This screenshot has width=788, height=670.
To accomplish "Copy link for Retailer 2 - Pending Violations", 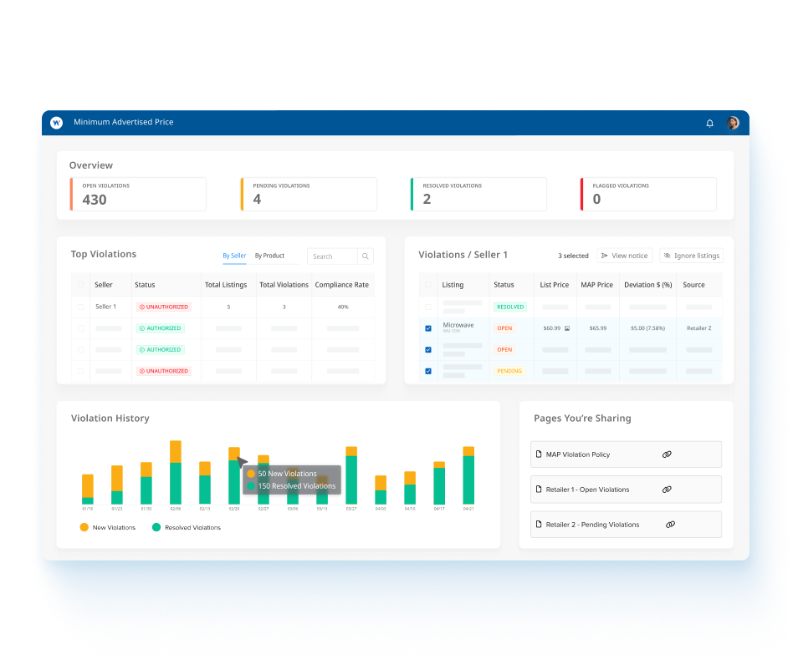I will click(670, 525).
